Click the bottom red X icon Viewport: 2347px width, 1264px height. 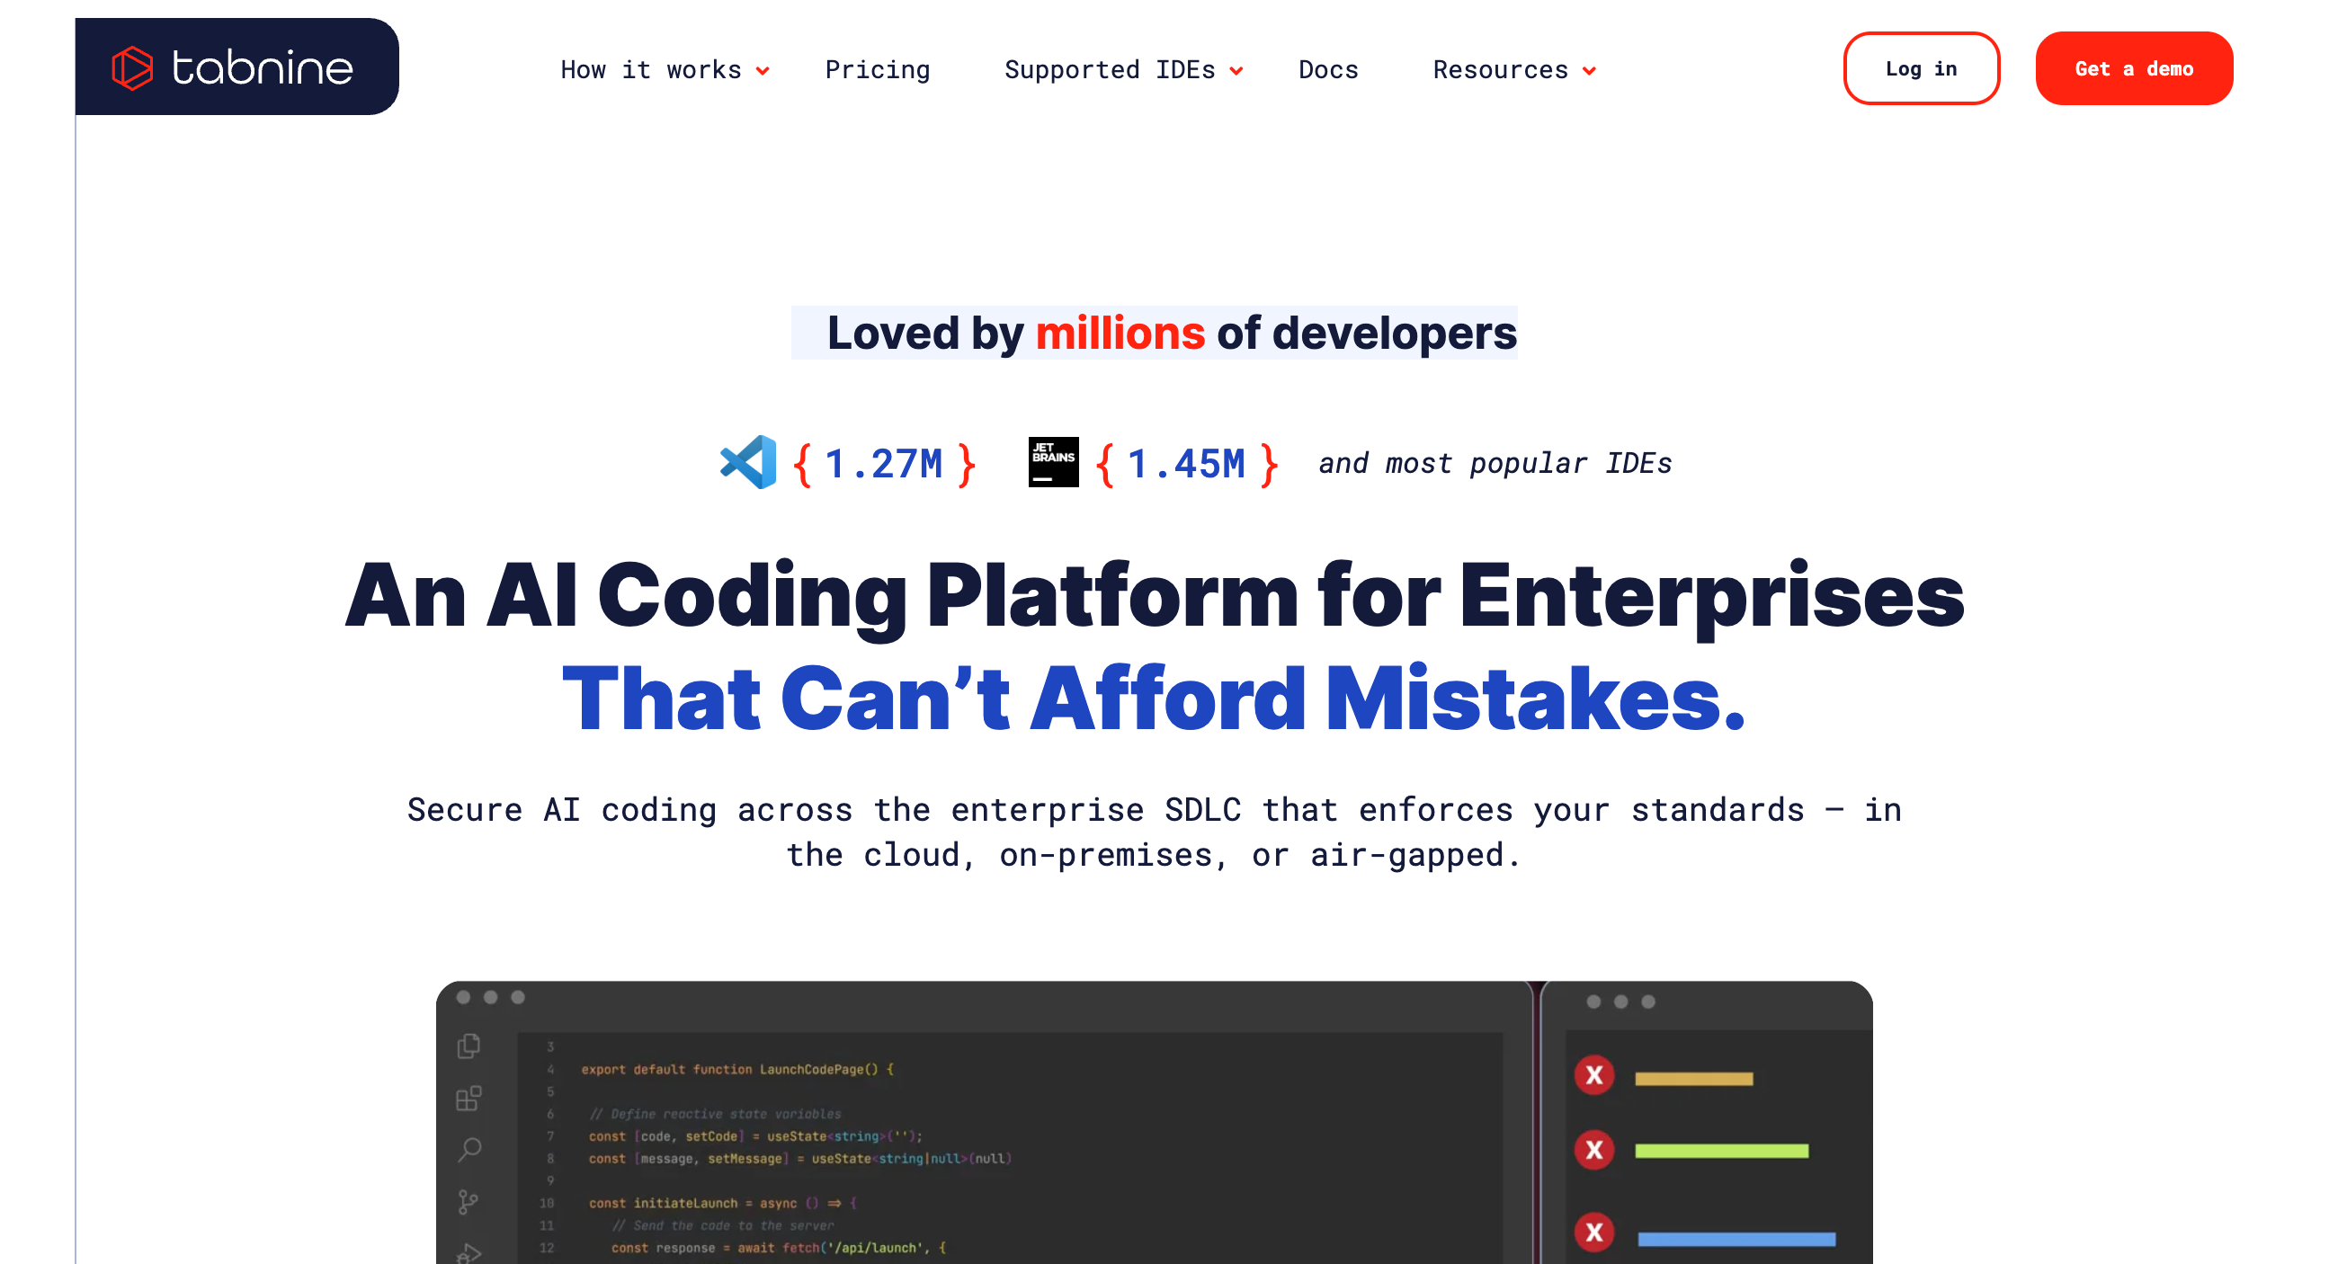(x=1593, y=1233)
